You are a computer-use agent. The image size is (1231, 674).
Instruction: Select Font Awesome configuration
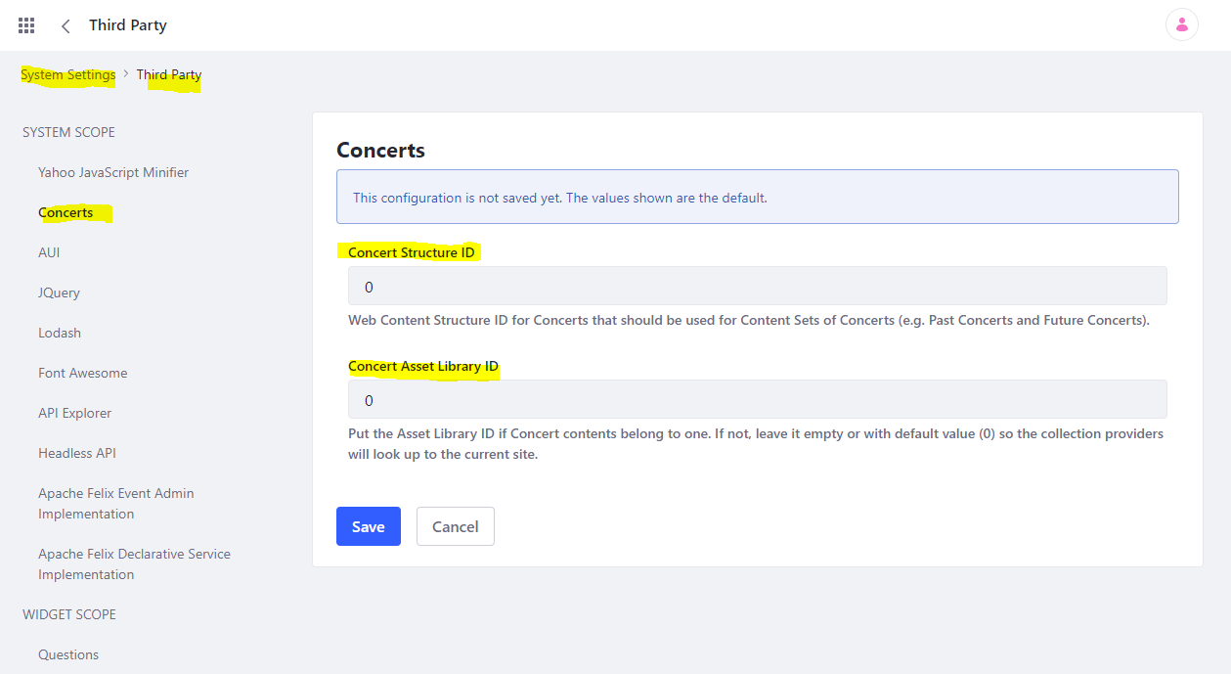[82, 373]
